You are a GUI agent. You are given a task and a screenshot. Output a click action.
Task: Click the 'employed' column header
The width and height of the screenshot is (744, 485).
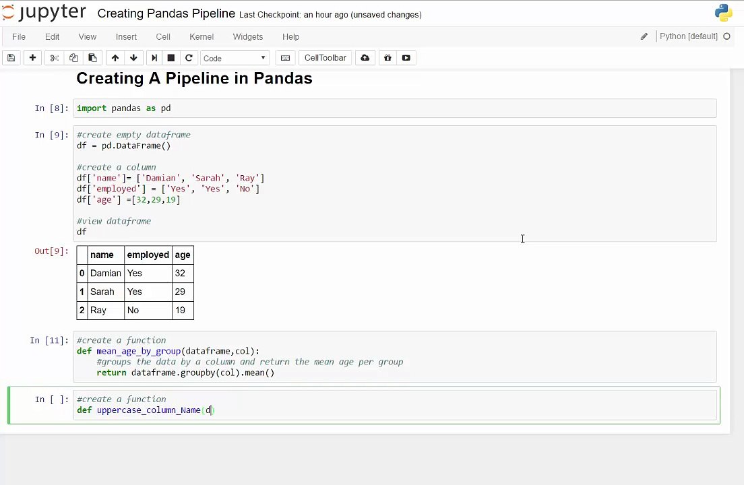coord(148,255)
